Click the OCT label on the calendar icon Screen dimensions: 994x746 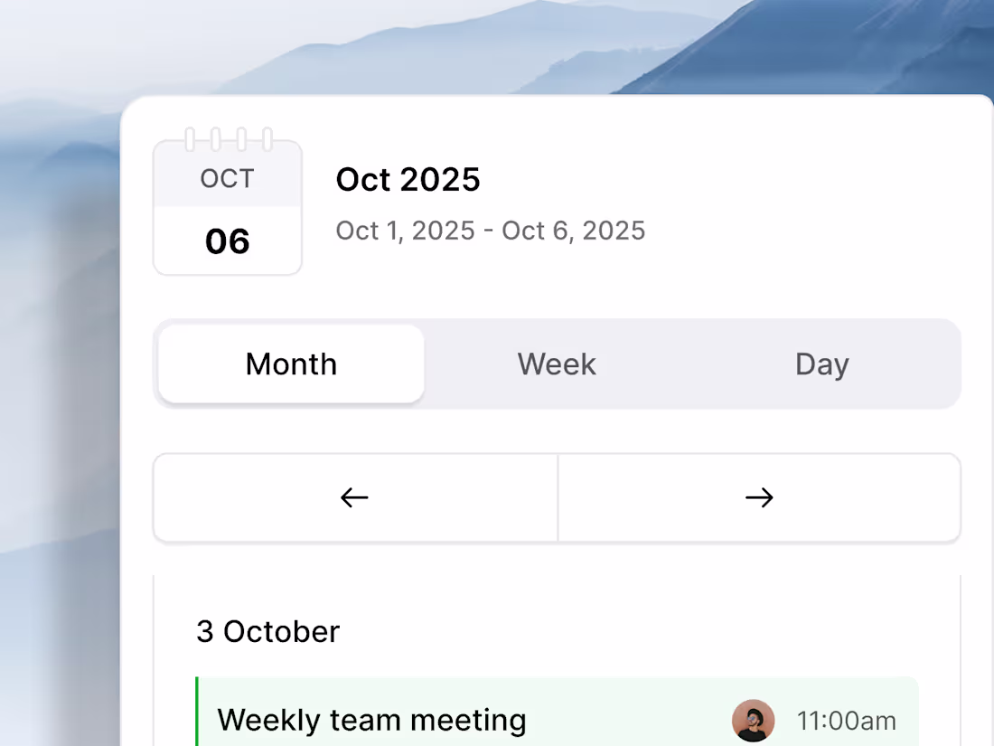click(228, 179)
